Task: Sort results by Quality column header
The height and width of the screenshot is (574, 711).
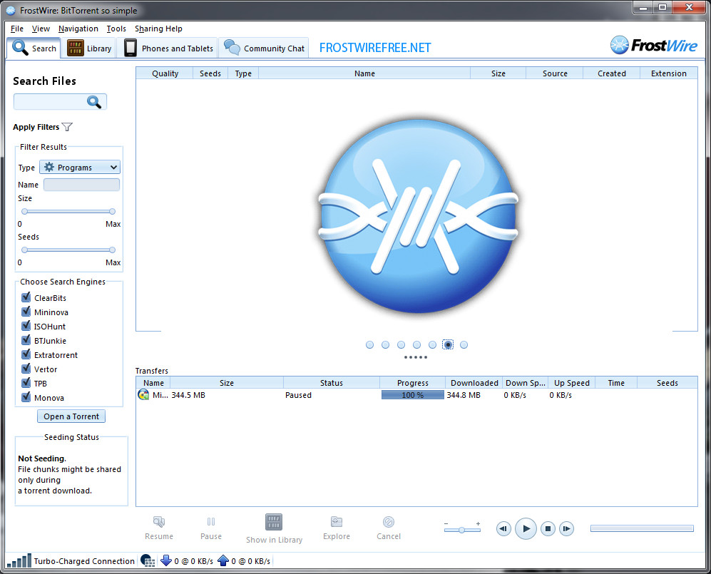Action: [x=165, y=73]
